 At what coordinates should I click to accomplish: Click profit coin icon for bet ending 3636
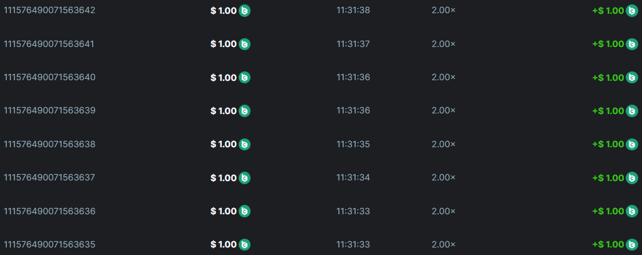[x=631, y=211]
